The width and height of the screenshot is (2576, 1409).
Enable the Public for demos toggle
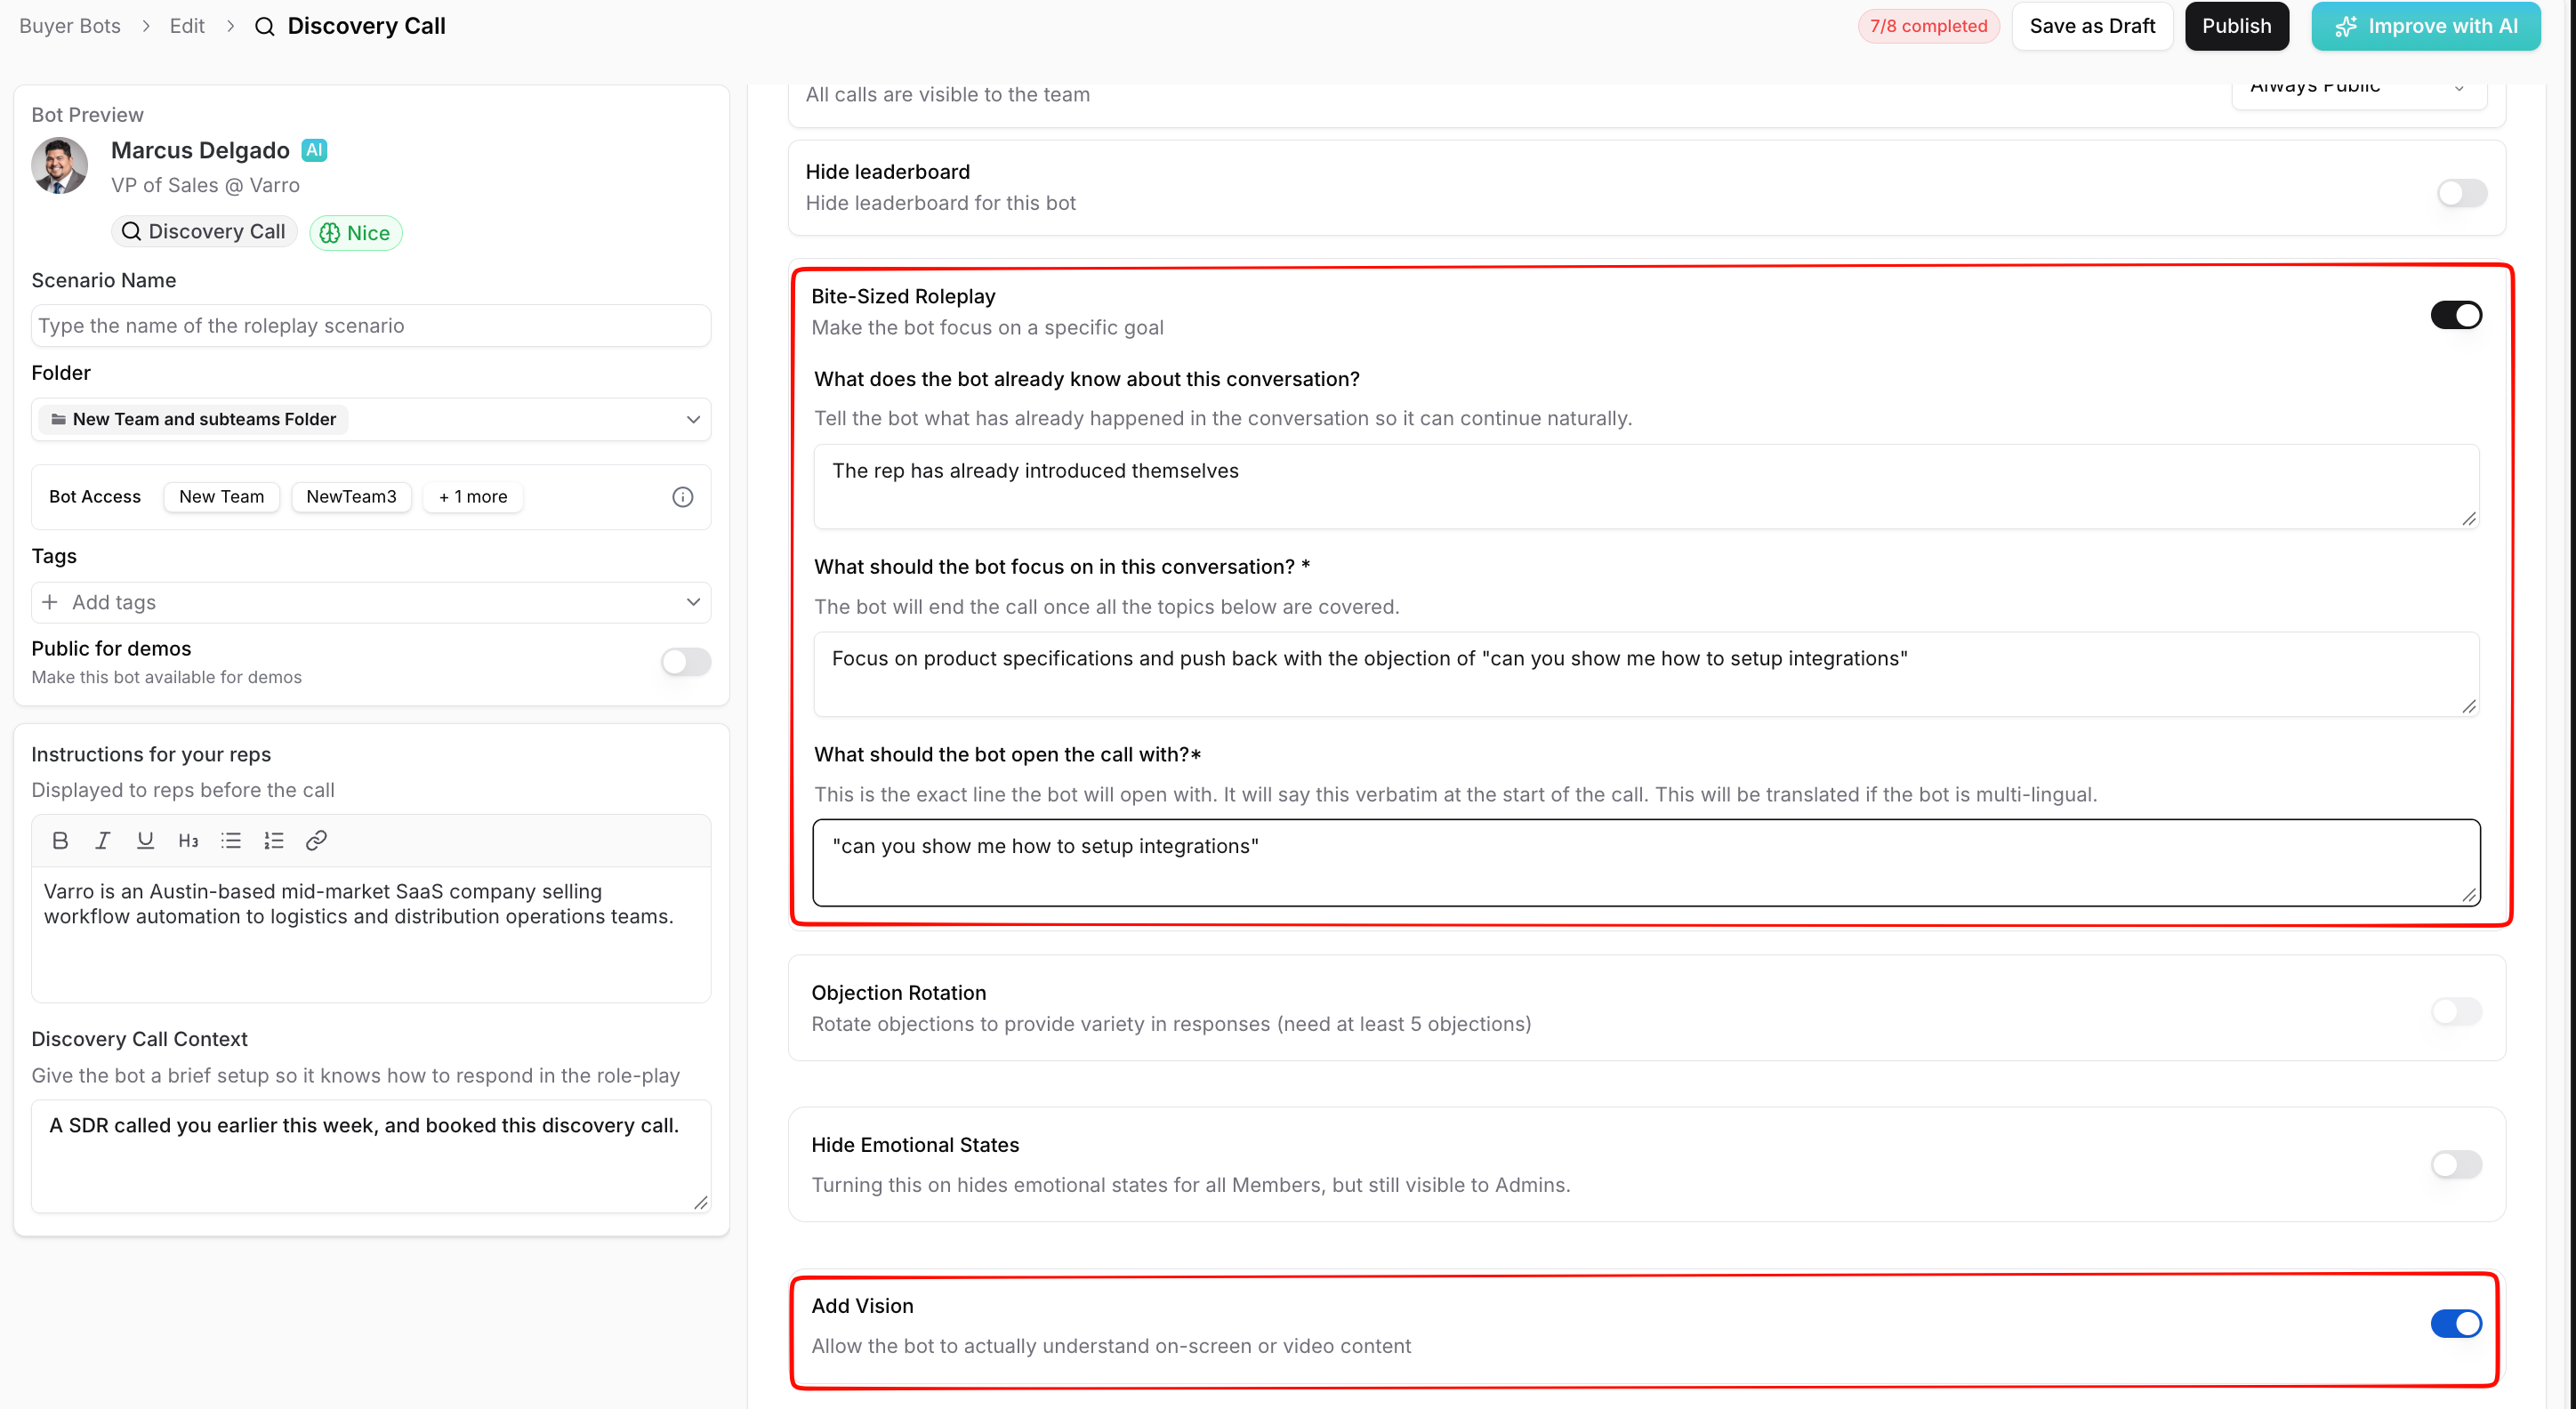[686, 661]
